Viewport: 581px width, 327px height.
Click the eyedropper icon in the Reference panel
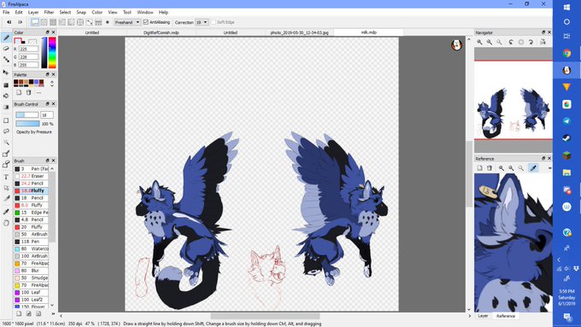pos(533,168)
